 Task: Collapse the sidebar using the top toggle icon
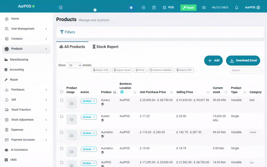60,7
